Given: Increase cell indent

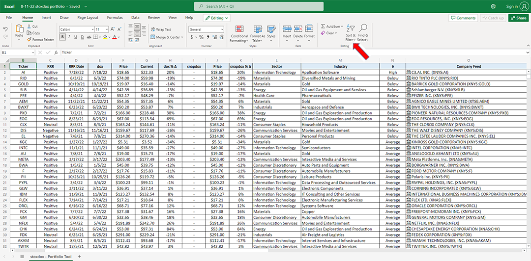Looking at the screenshot, I should coord(138,40).
